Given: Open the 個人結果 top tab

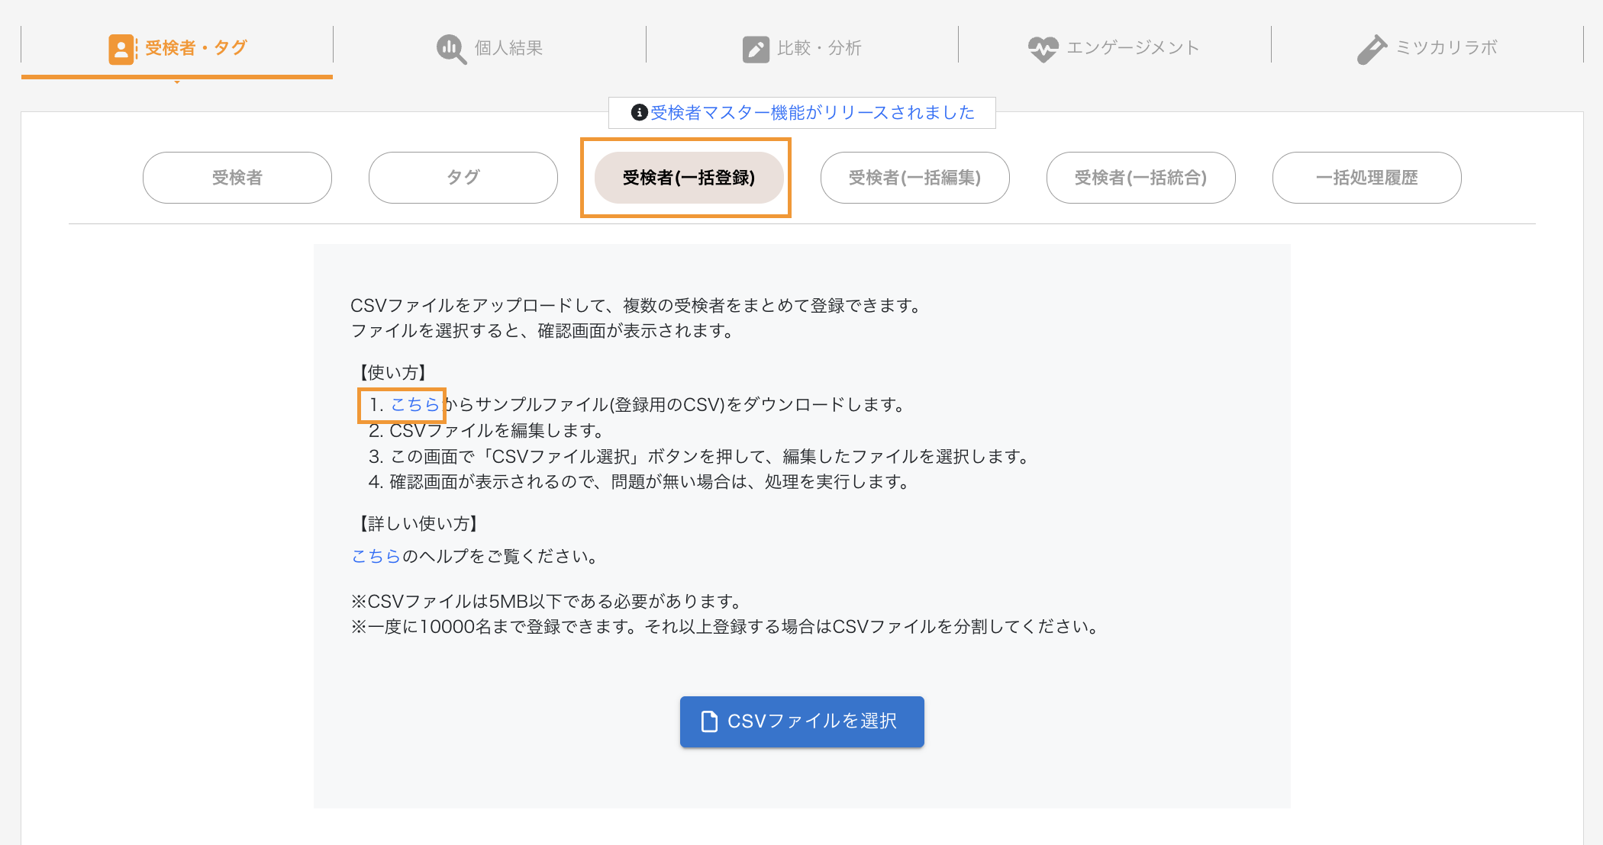Looking at the screenshot, I should tap(508, 48).
